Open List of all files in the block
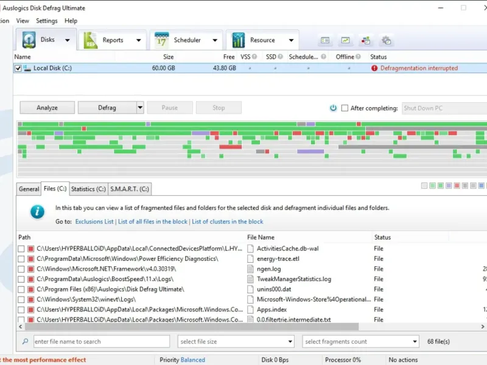The height and width of the screenshot is (365, 487). [153, 221]
